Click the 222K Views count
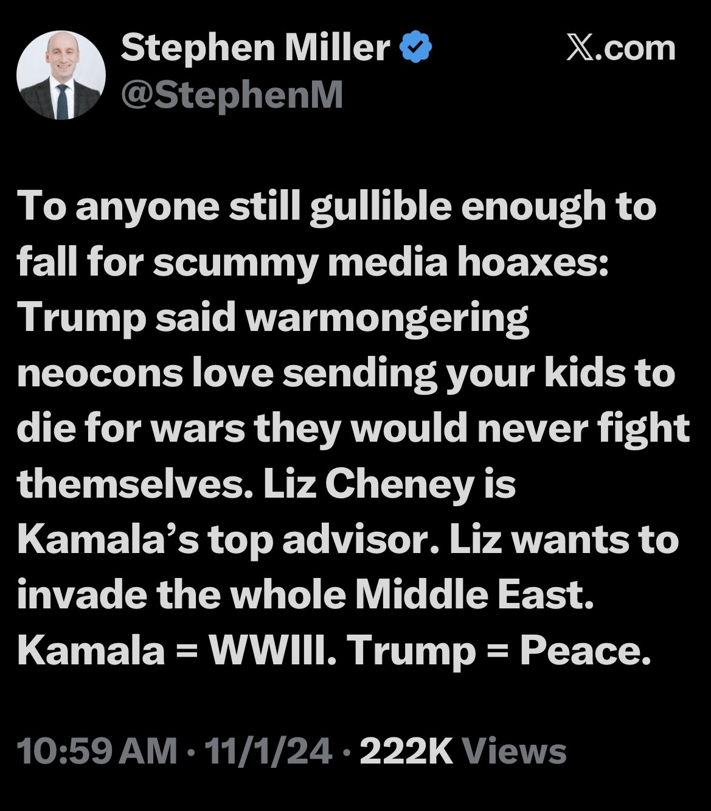This screenshot has height=811, width=711. pos(462,750)
